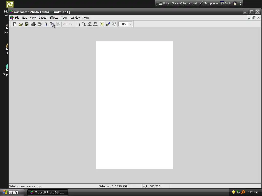
Task: Copy selection with the Copy icon
Action: point(52,24)
